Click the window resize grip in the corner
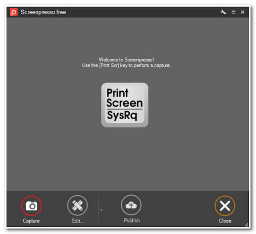The height and width of the screenshot is (234, 256). click(x=246, y=225)
